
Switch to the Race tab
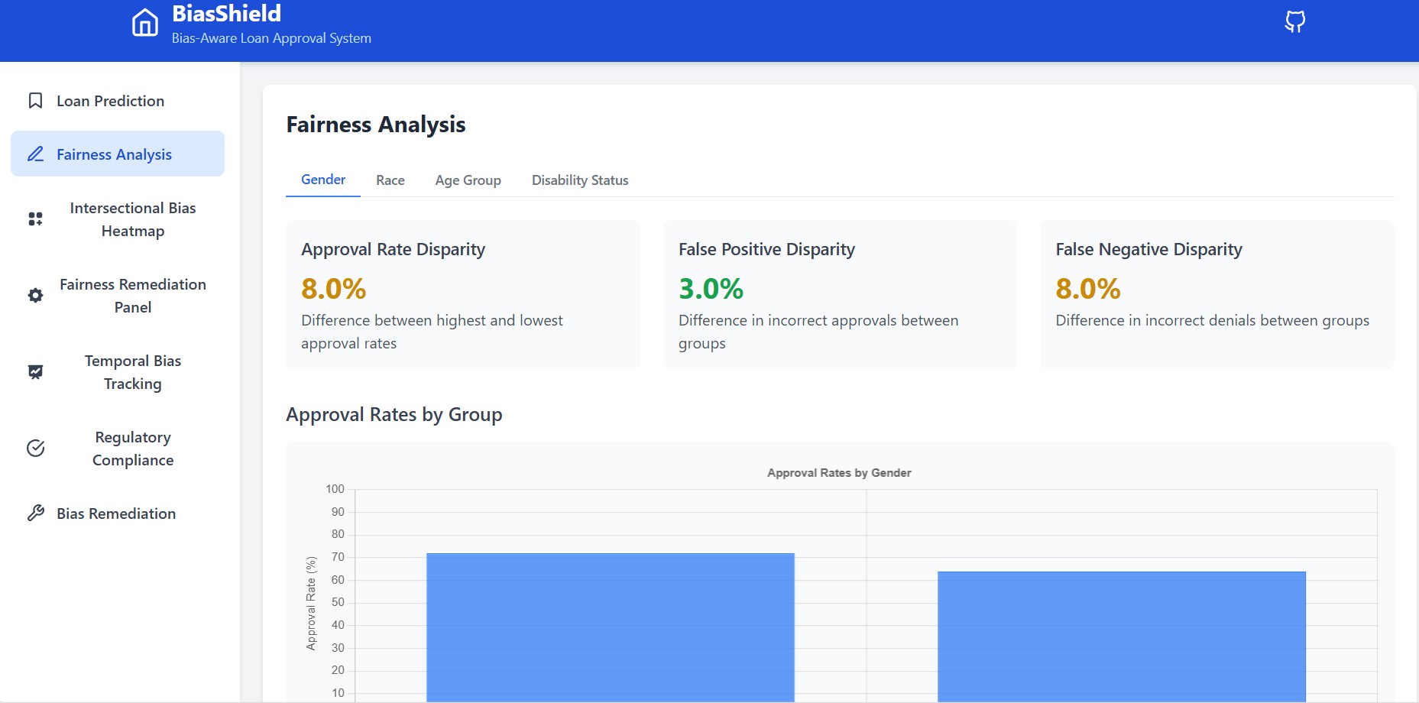click(390, 180)
